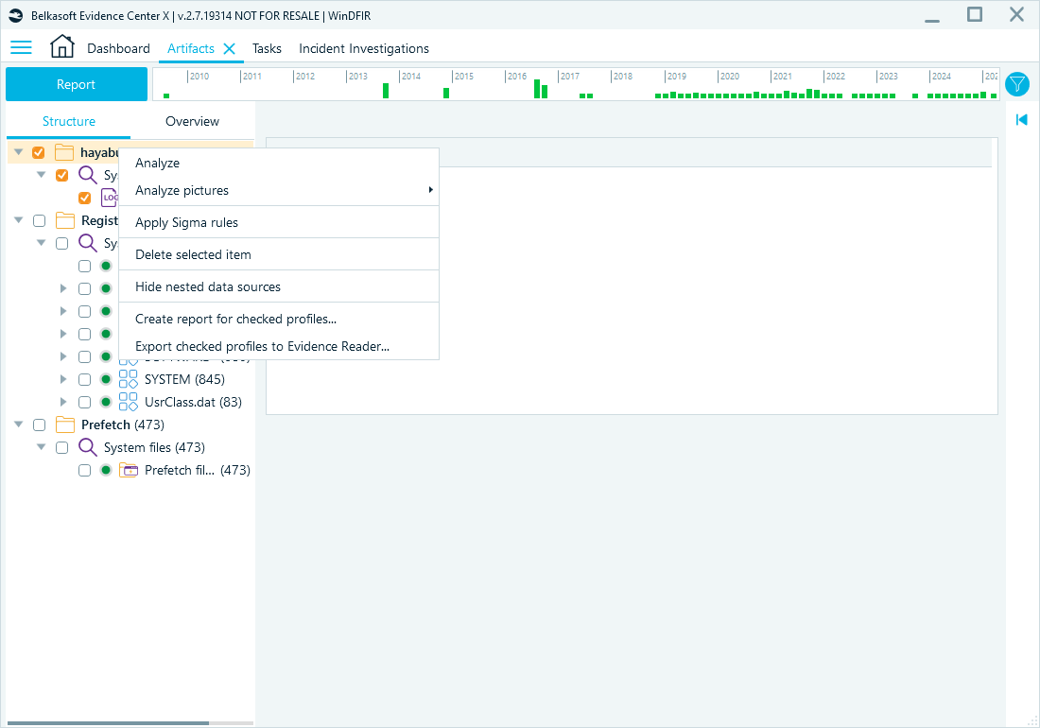Switch to the Structure tab
The width and height of the screenshot is (1040, 728).
point(69,121)
